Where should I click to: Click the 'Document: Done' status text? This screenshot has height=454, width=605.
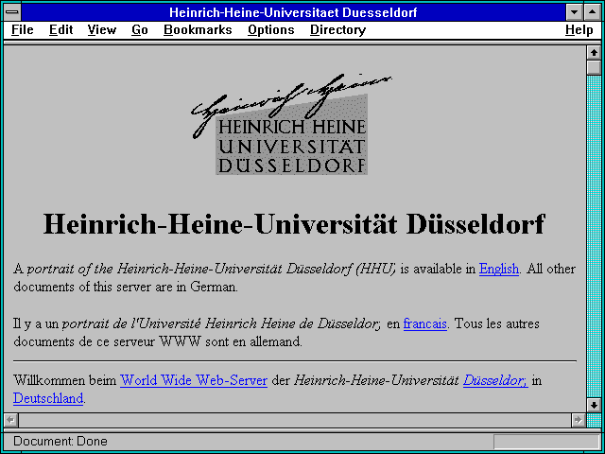(x=60, y=441)
